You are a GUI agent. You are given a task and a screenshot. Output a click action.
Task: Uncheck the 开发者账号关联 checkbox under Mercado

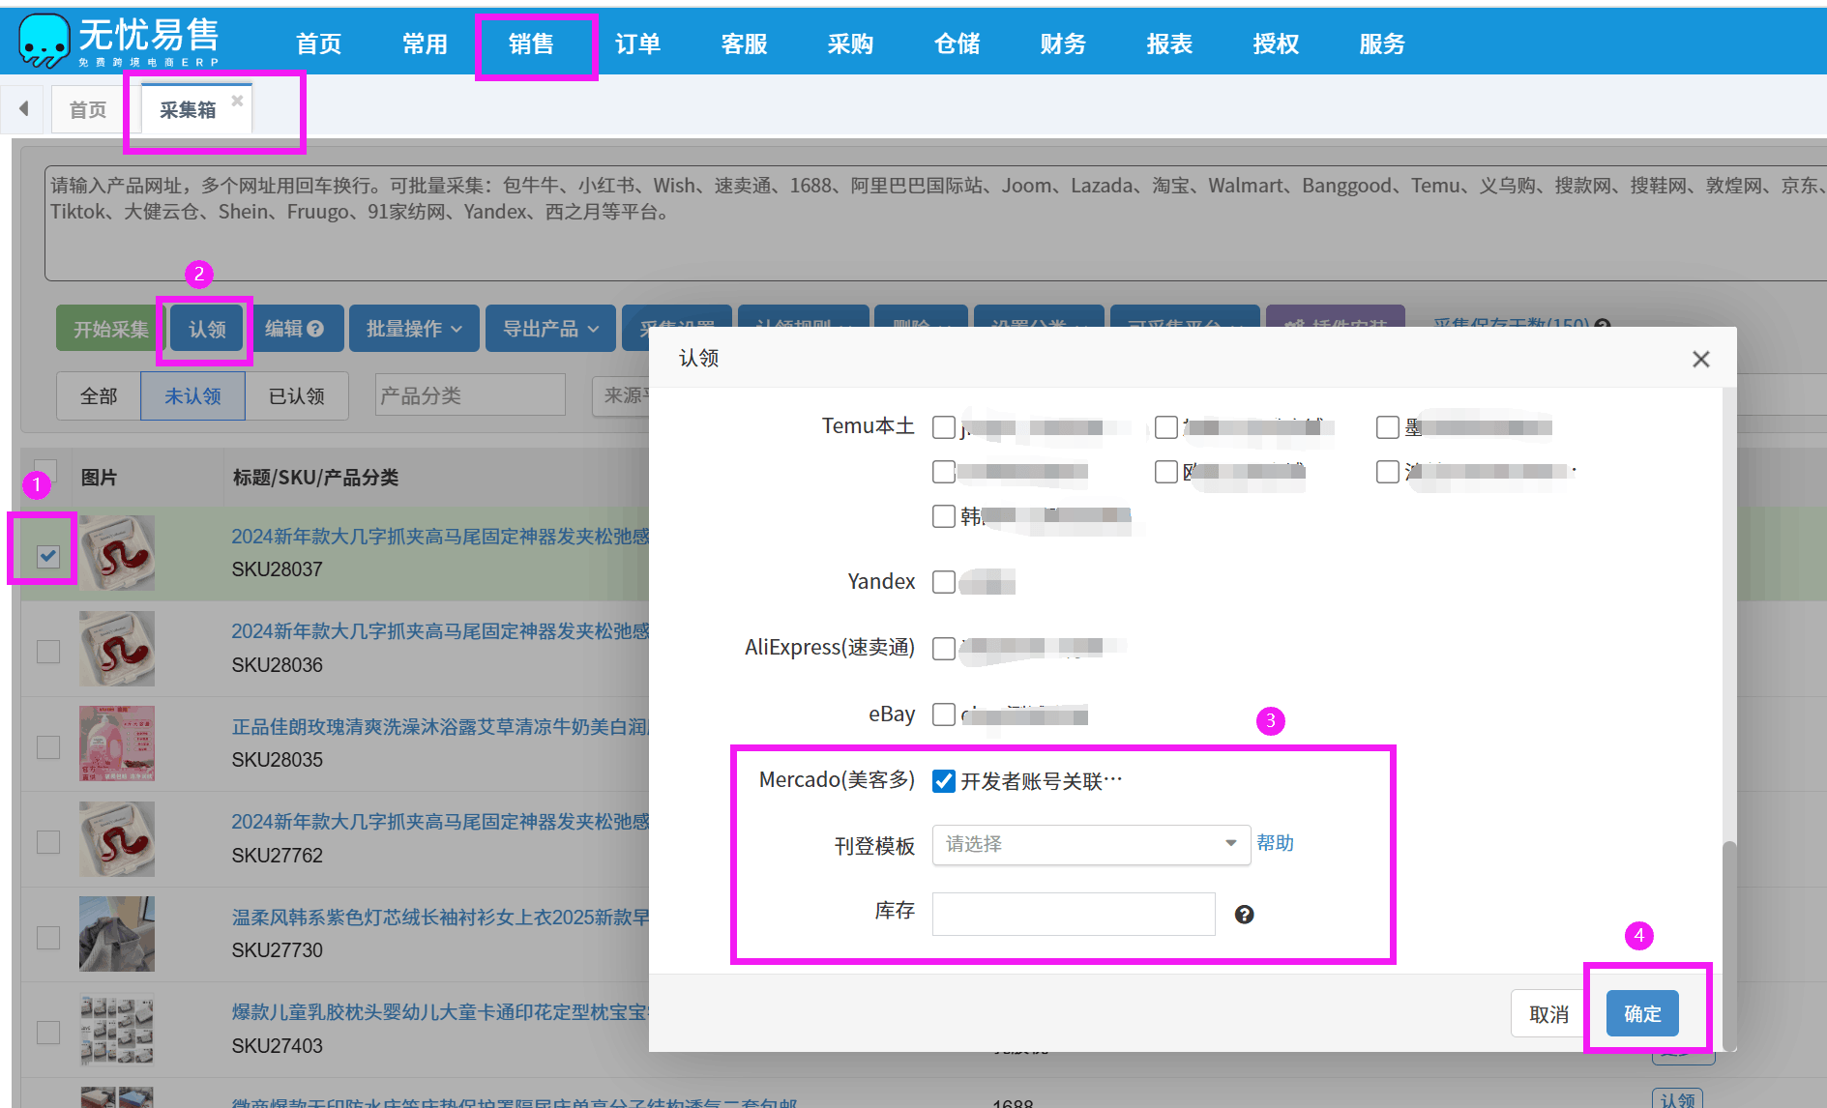[x=944, y=781]
